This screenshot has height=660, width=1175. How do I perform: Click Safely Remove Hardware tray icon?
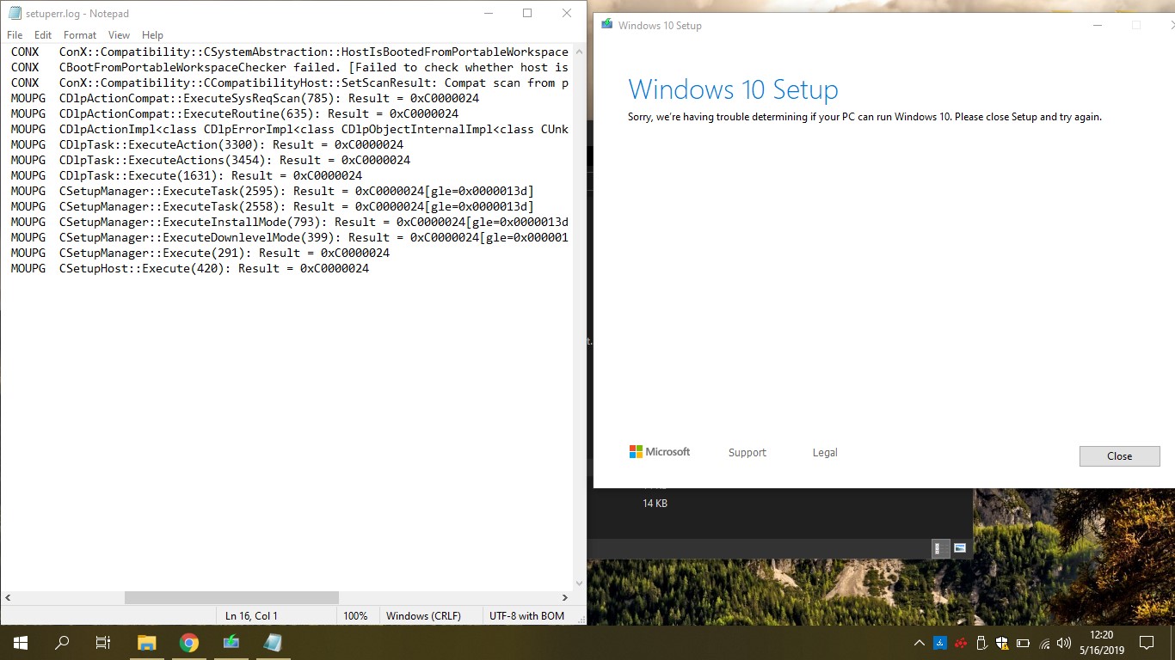coord(981,643)
